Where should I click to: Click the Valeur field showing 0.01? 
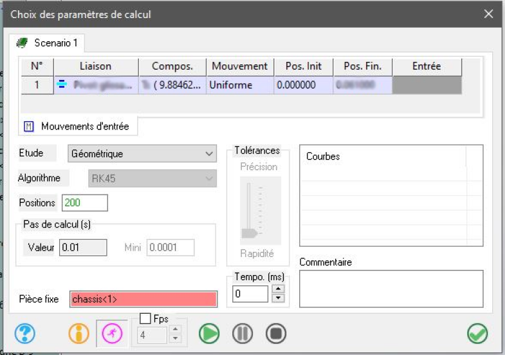(x=83, y=247)
